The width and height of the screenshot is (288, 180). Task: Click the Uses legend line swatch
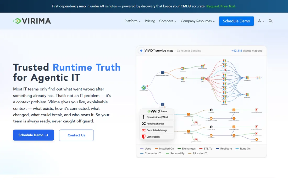tap(142, 149)
